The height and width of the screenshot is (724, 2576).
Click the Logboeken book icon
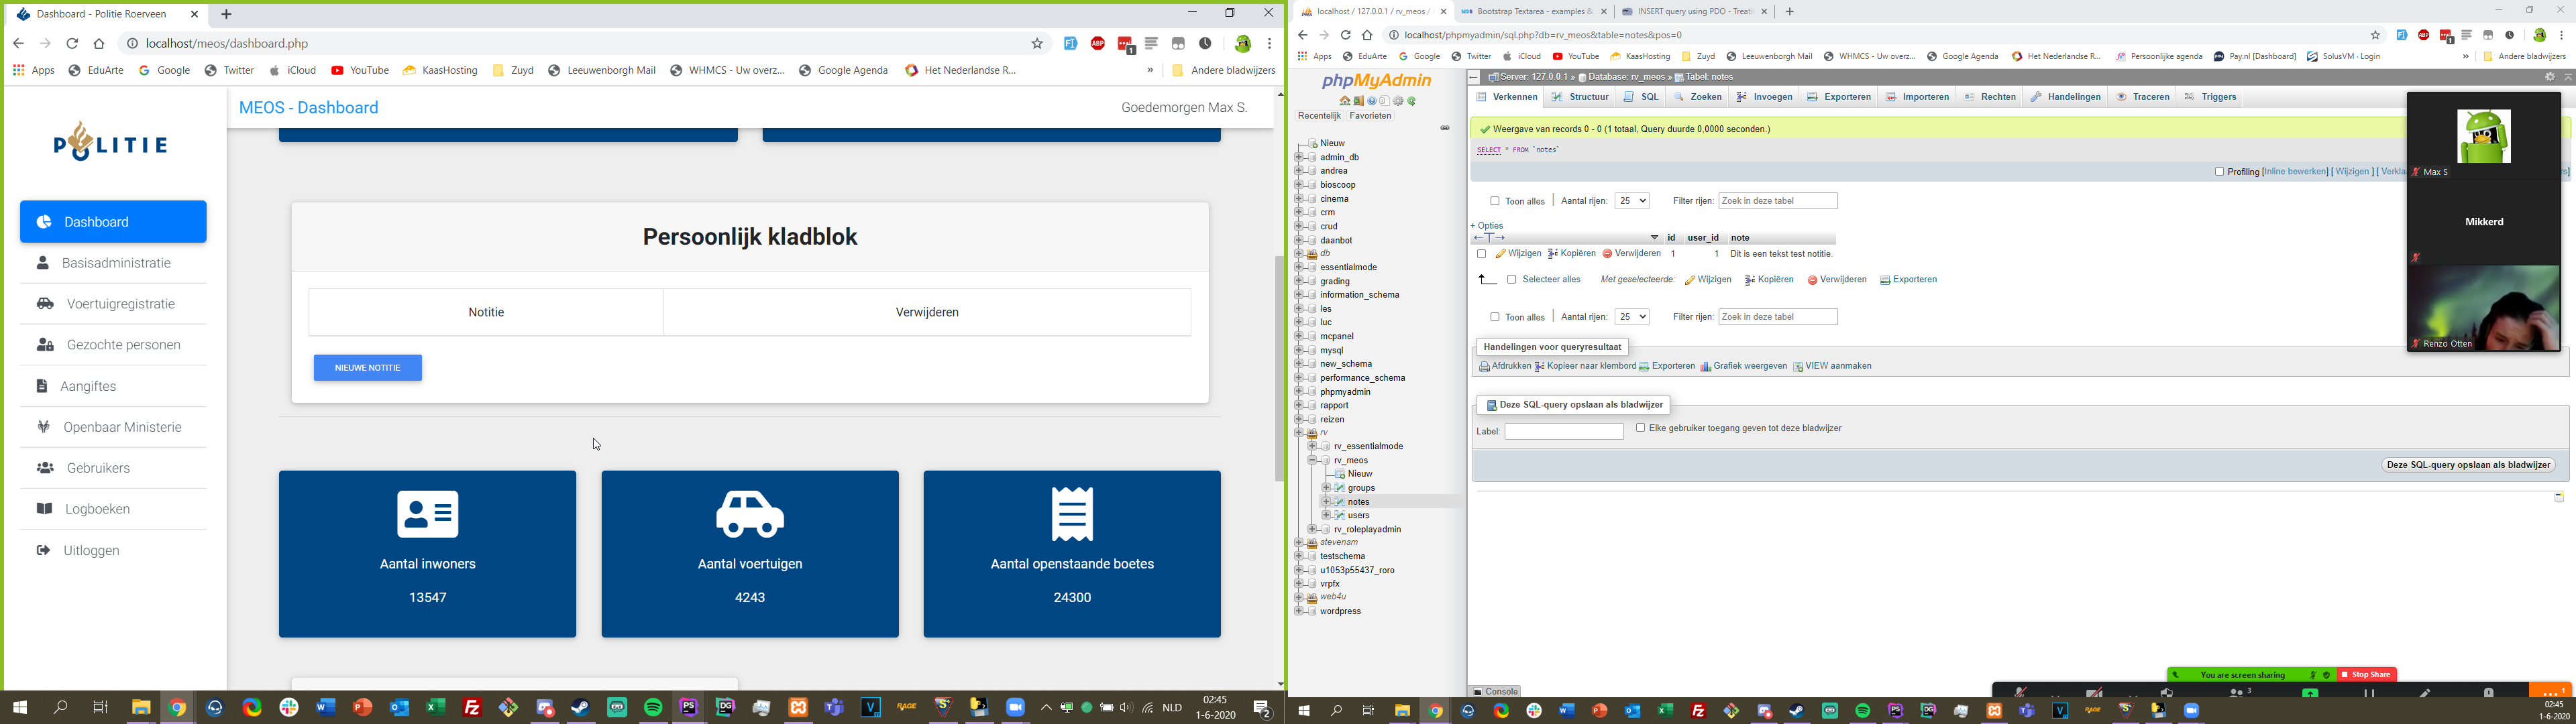pyautogui.click(x=44, y=509)
